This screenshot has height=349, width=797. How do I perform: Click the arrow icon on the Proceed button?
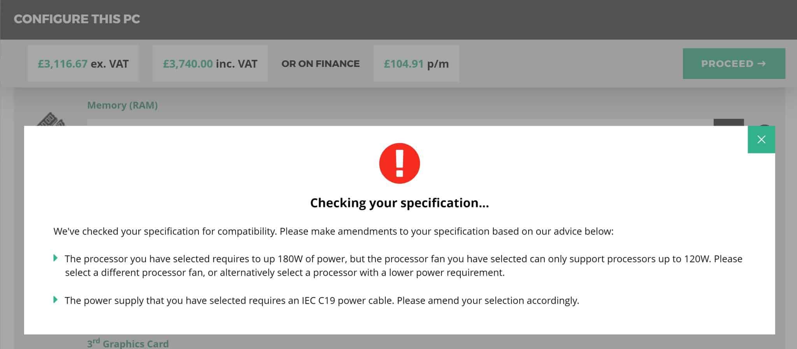(x=762, y=64)
